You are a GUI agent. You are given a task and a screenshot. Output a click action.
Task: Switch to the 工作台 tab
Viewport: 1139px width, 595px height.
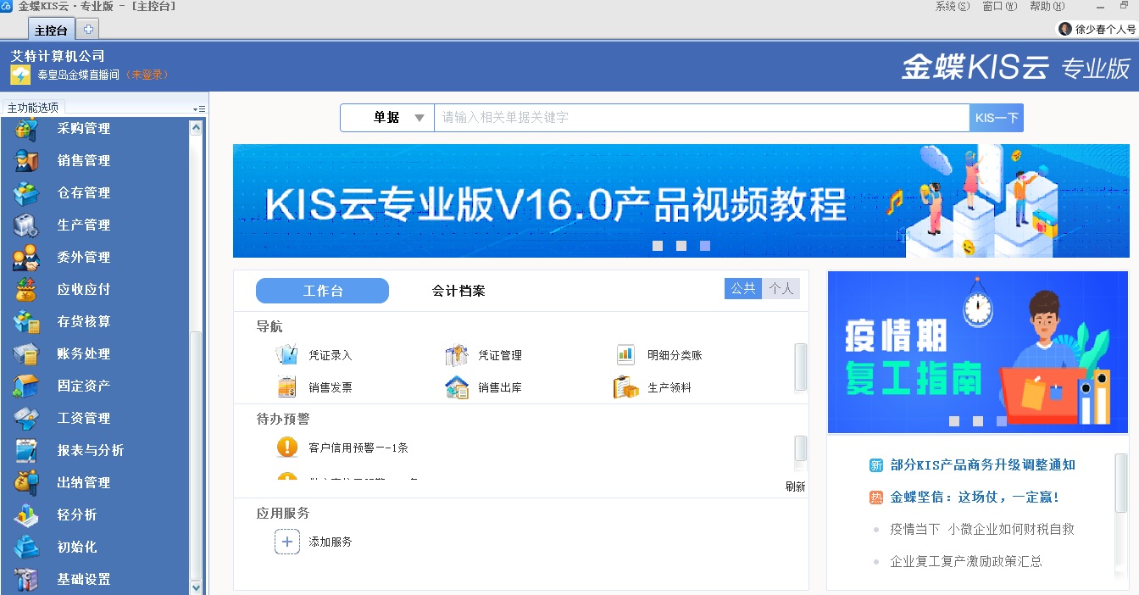coord(322,291)
